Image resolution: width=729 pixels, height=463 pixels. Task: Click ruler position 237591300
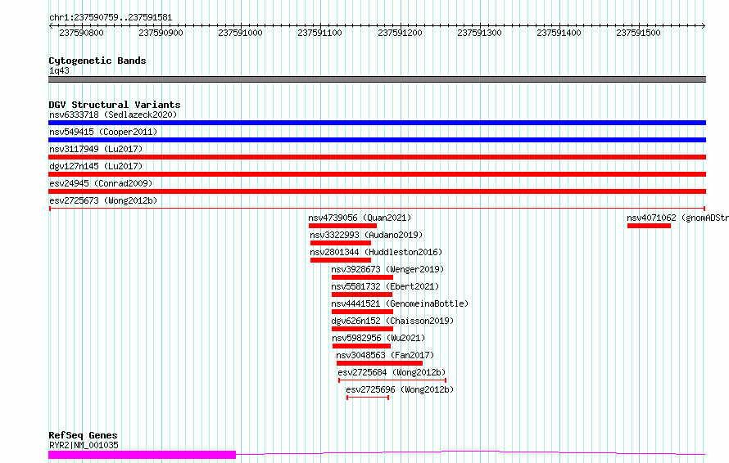click(479, 33)
